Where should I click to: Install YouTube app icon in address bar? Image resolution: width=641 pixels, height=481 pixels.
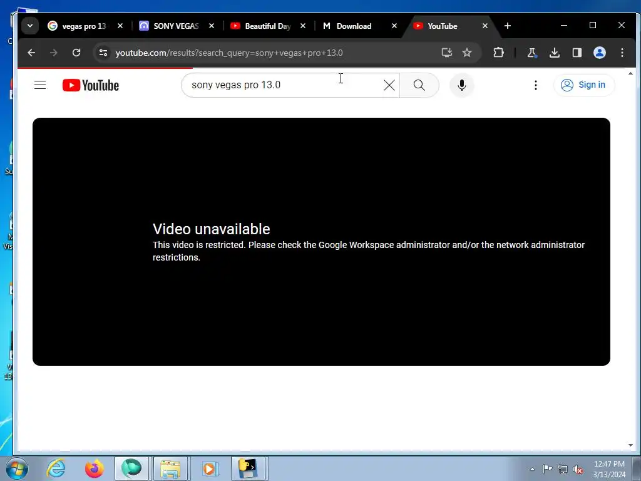[447, 53]
